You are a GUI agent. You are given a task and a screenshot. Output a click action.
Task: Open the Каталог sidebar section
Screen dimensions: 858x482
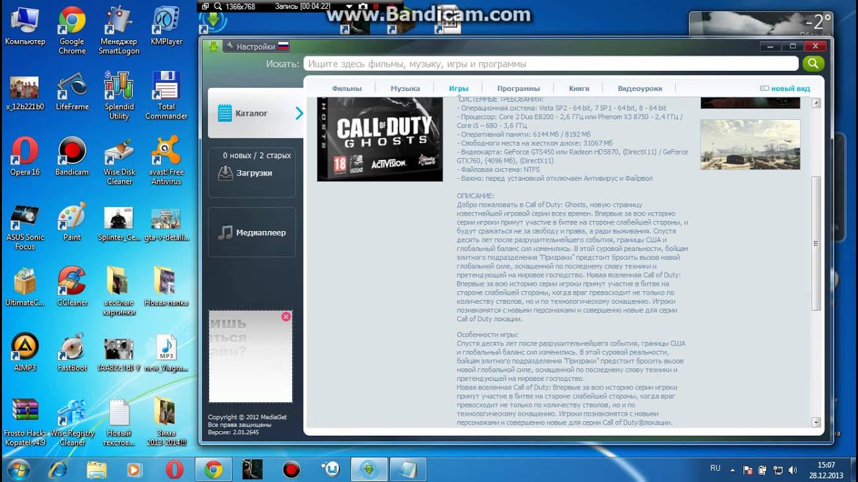[x=255, y=113]
